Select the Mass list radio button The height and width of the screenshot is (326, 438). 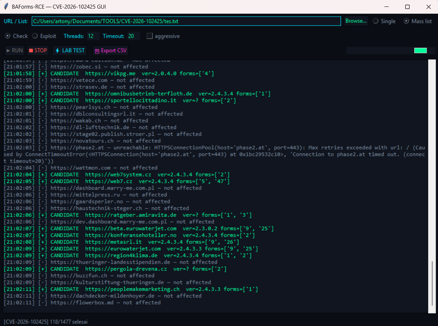point(418,21)
